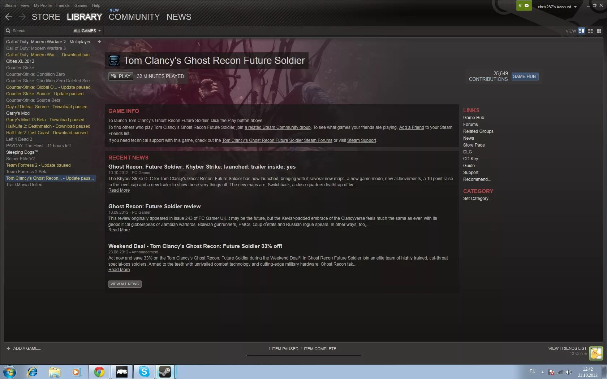Open Store Page in Links panel

coord(474,145)
